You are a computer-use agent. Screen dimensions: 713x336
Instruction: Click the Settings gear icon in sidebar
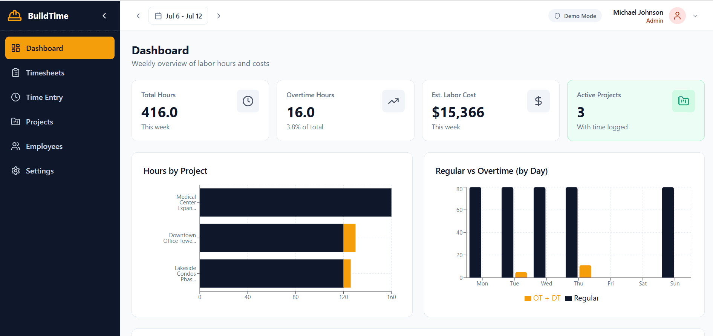[15, 171]
